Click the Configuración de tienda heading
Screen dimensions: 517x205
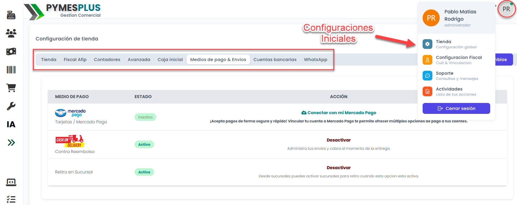coord(67,39)
